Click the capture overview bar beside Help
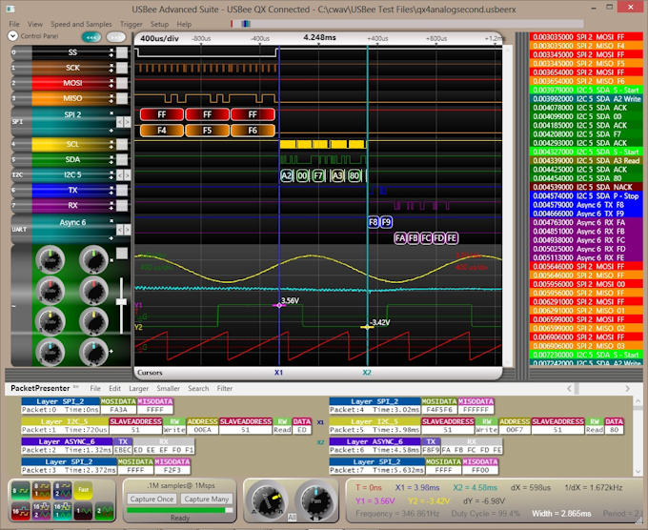The width and height of the screenshot is (648, 530). tap(407, 24)
